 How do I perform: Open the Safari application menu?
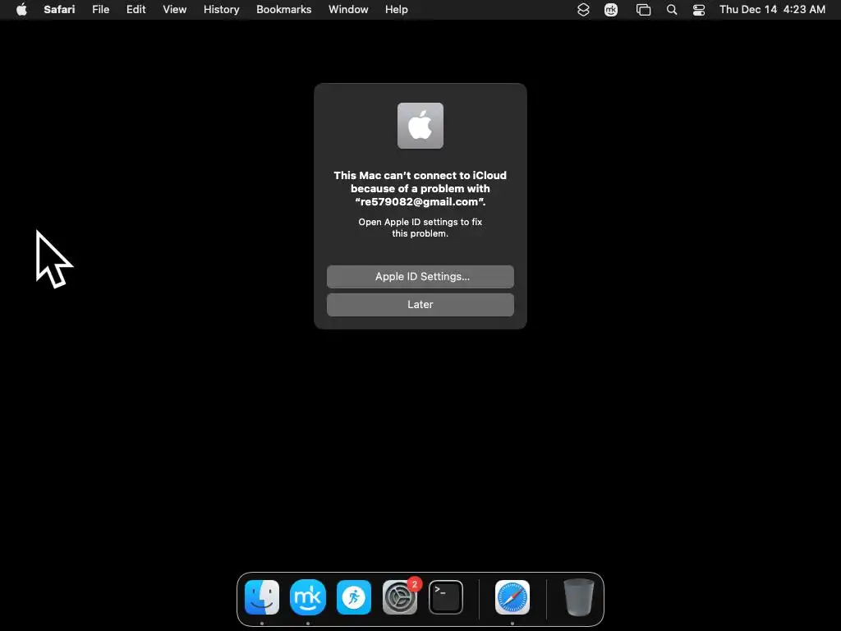[x=59, y=9]
